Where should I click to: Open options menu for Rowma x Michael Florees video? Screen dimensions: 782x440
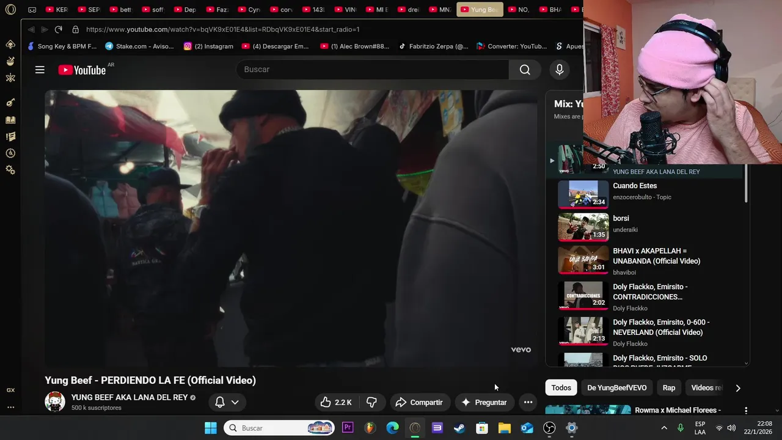point(745,411)
